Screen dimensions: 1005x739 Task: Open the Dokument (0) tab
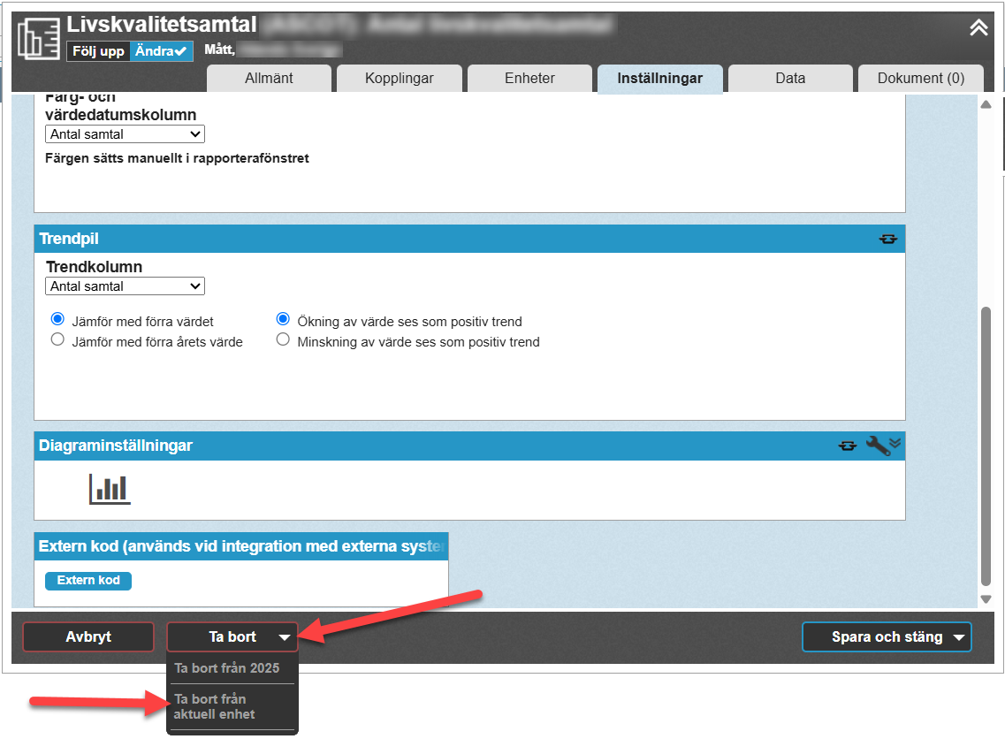920,78
